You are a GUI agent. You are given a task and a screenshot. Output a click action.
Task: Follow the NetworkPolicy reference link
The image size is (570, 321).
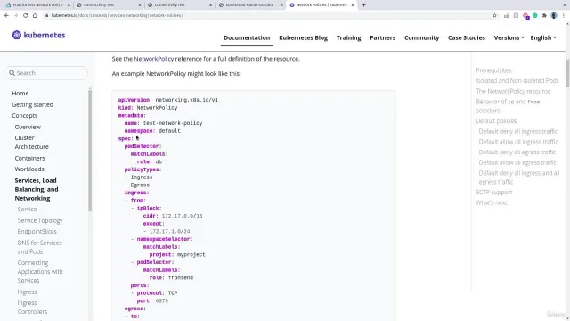(154, 59)
